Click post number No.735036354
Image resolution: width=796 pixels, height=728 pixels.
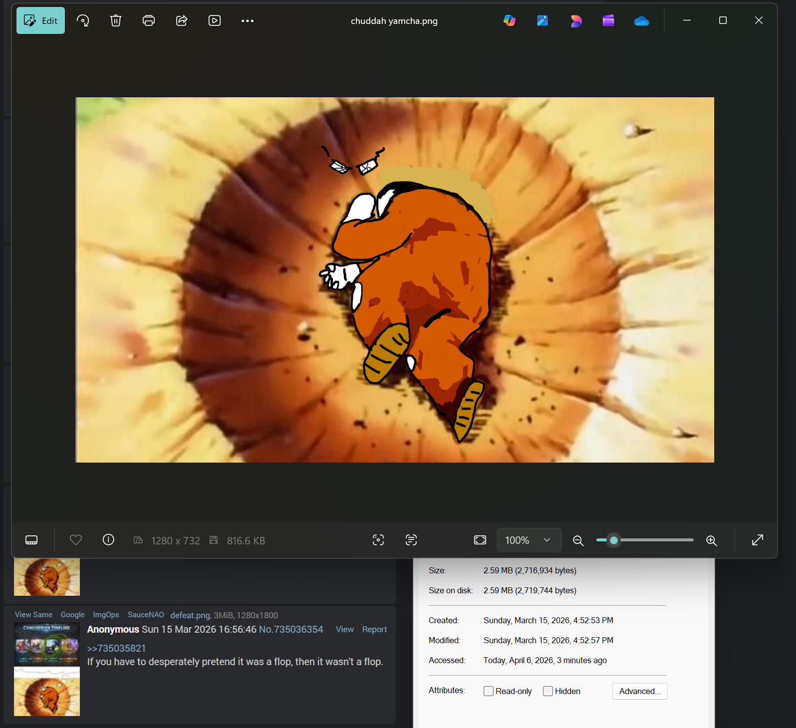coord(291,629)
